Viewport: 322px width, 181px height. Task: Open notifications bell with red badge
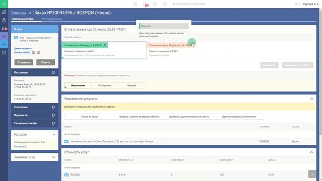pos(145,4)
